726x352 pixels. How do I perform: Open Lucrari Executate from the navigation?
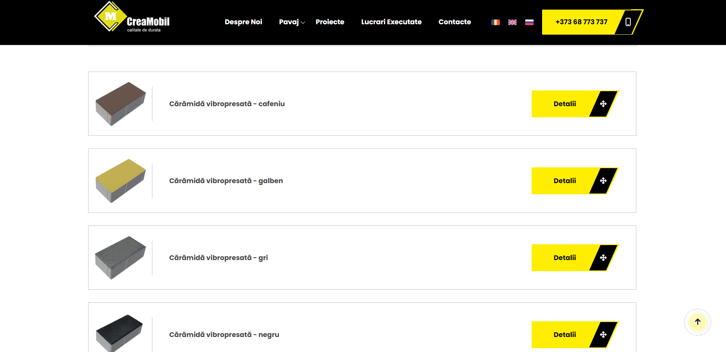pos(391,22)
